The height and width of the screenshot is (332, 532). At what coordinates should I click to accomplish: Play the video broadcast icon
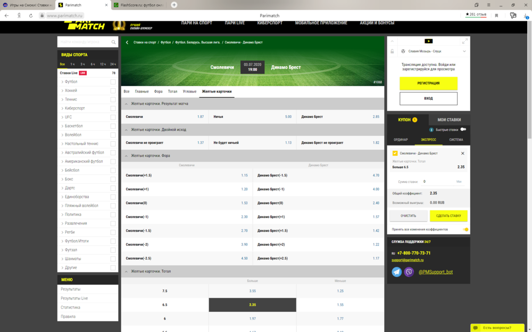pos(428,41)
